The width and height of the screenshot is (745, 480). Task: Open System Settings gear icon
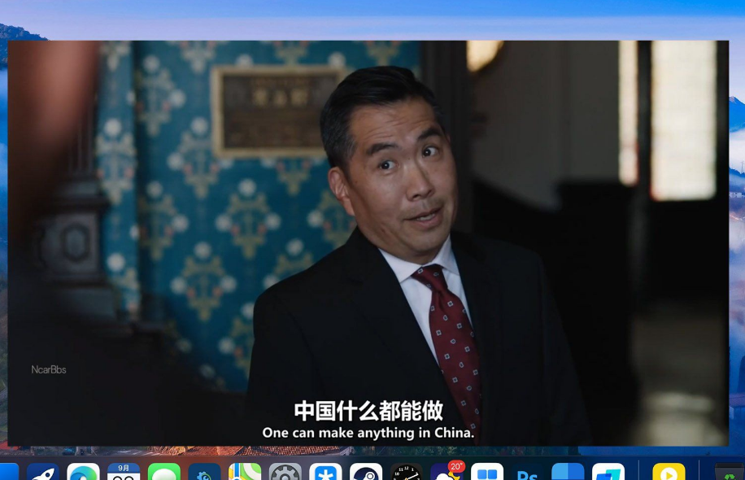pos(285,473)
